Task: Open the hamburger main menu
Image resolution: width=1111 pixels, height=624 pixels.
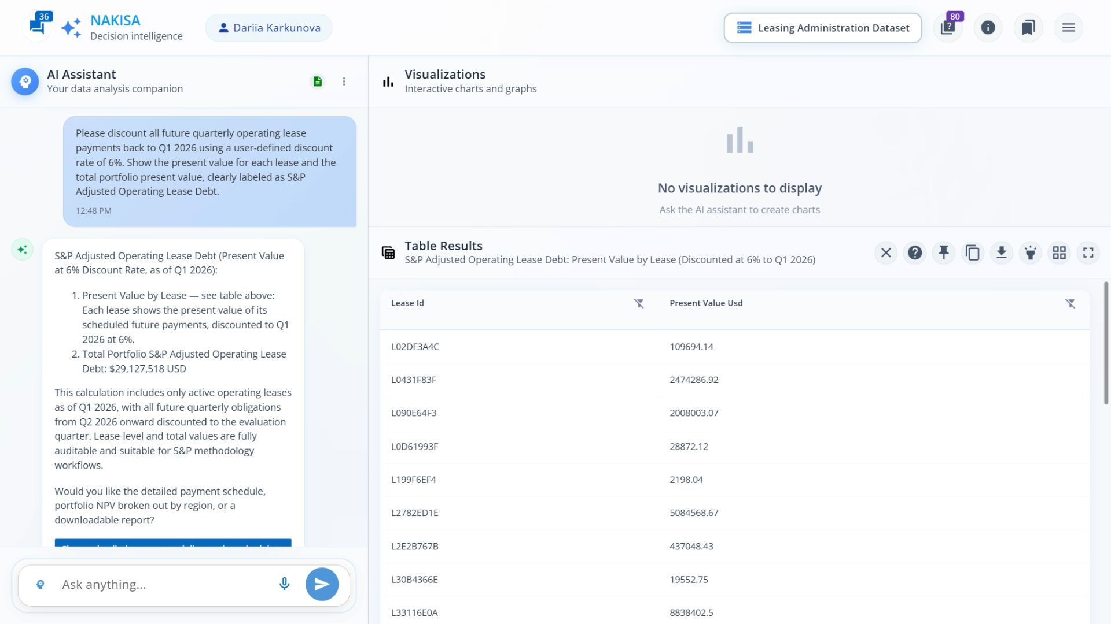Action: click(x=1068, y=27)
